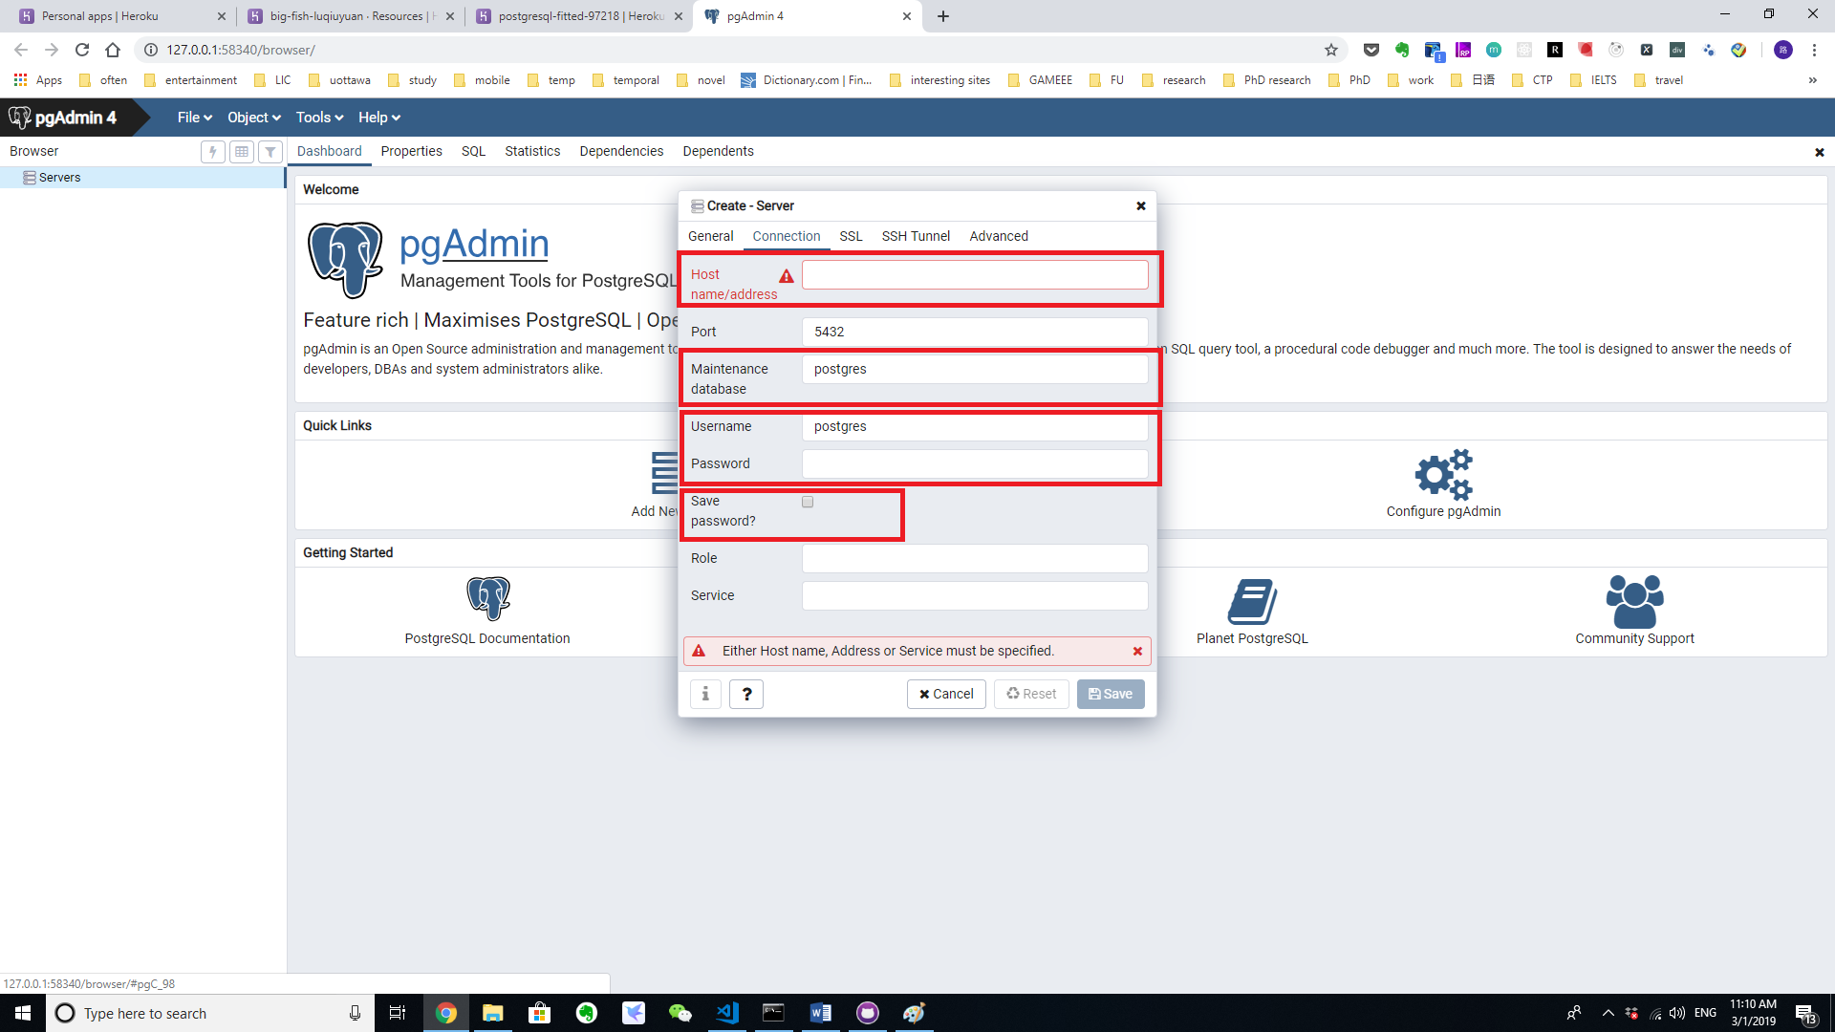Reload the page with browser refresh icon
This screenshot has height=1032, width=1835.
[82, 50]
